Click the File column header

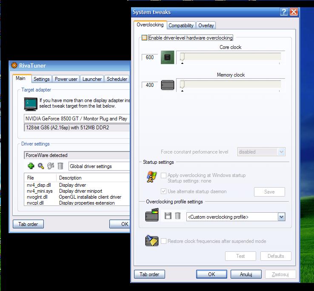(40, 178)
